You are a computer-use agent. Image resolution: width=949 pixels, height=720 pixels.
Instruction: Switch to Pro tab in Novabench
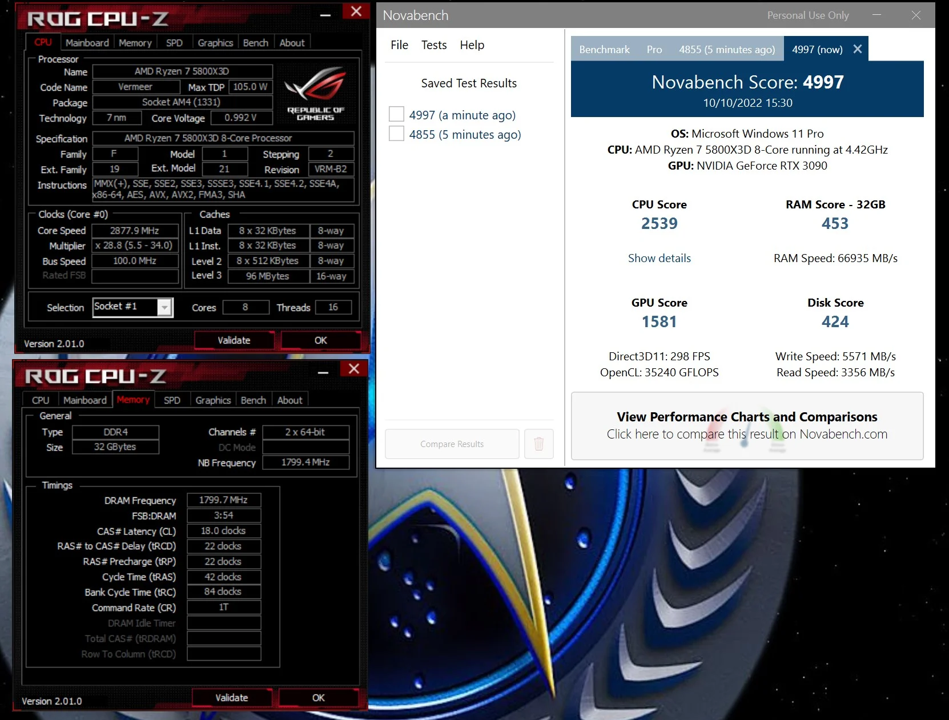click(654, 49)
